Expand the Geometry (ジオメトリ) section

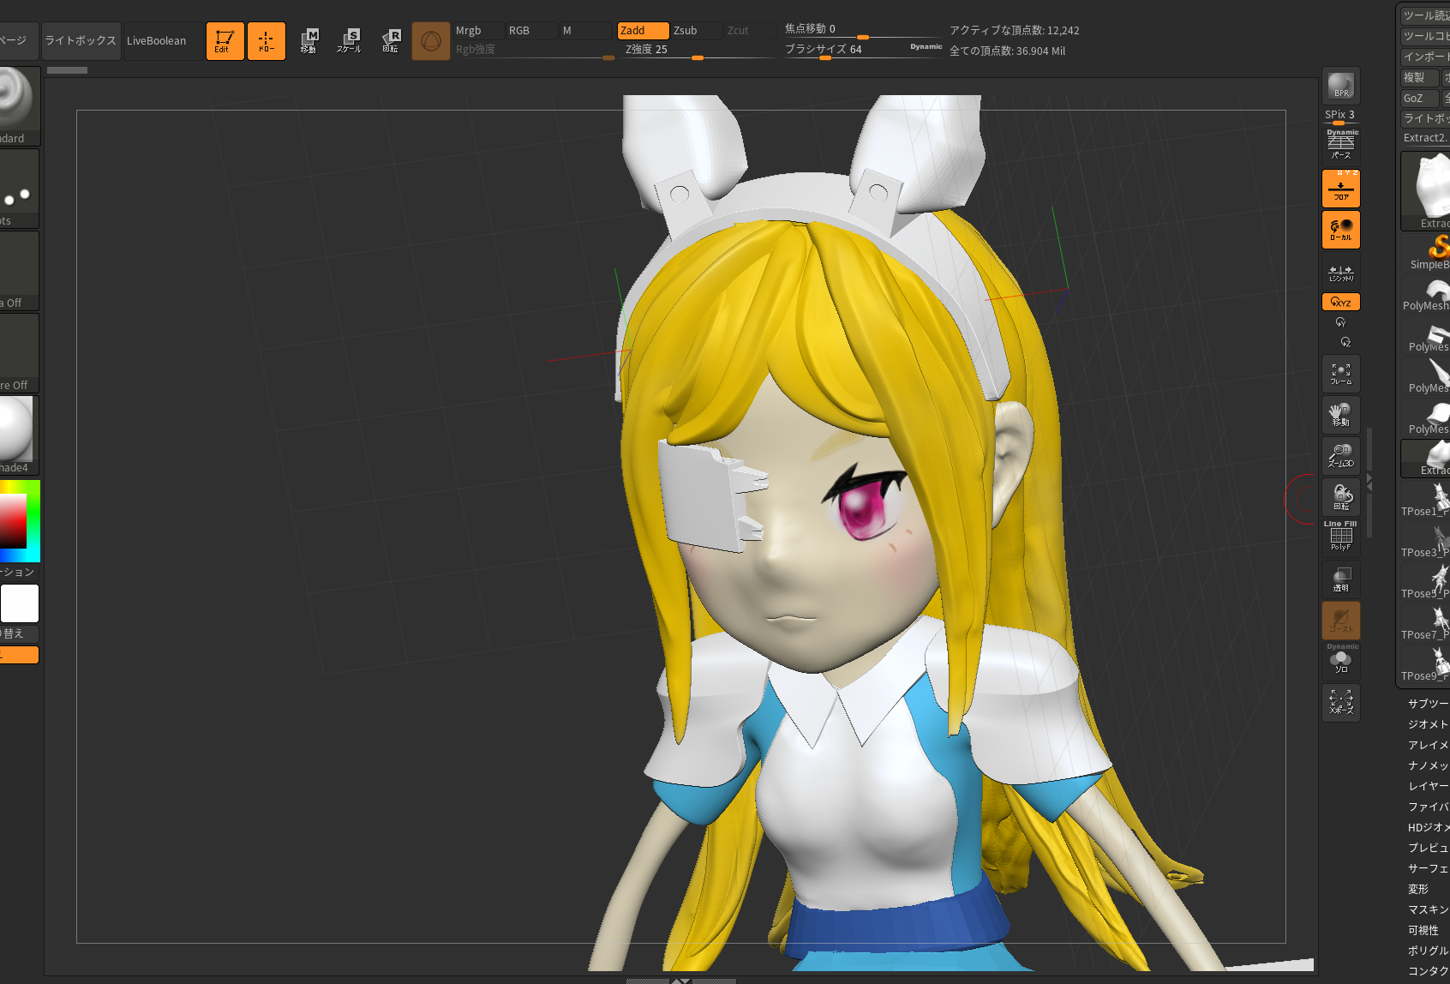click(x=1428, y=723)
